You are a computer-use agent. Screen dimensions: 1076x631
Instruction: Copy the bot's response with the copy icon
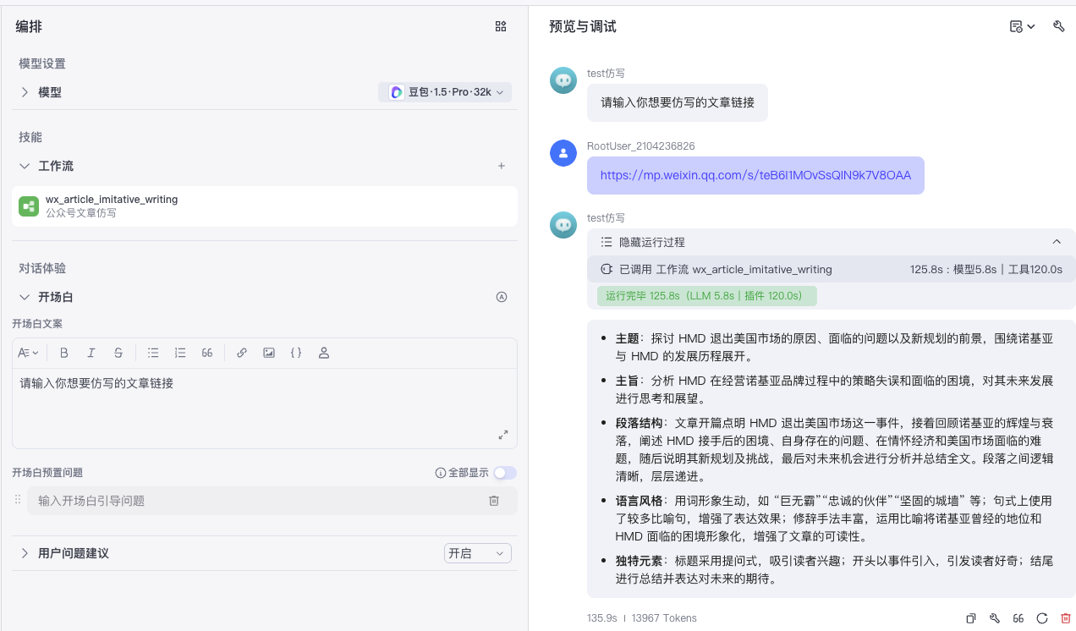click(x=969, y=618)
